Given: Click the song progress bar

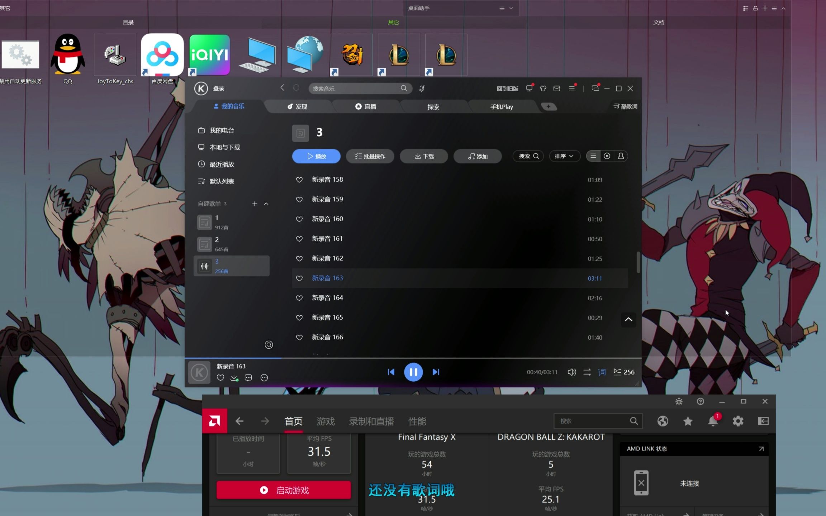Looking at the screenshot, I should (x=413, y=358).
